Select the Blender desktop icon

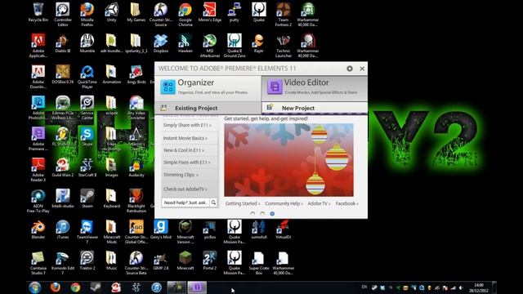[38, 229]
